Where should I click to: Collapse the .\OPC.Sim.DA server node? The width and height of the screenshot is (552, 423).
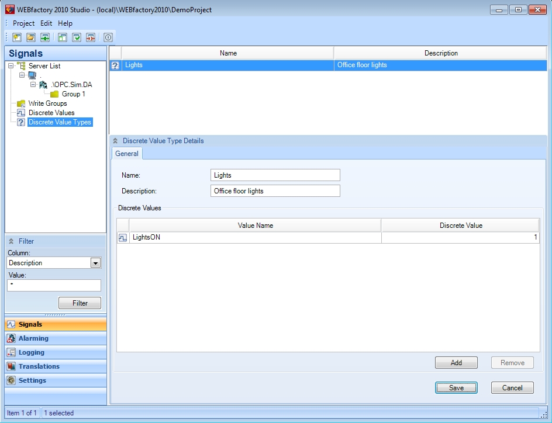coord(33,85)
